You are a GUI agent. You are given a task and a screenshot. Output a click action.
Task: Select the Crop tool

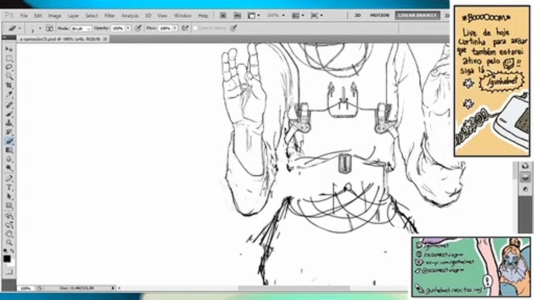[9, 85]
